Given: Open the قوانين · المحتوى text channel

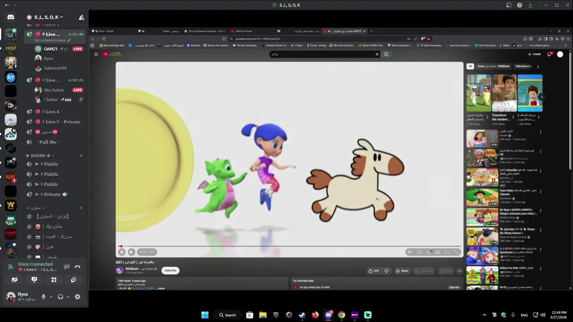Looking at the screenshot, I should 55,216.
